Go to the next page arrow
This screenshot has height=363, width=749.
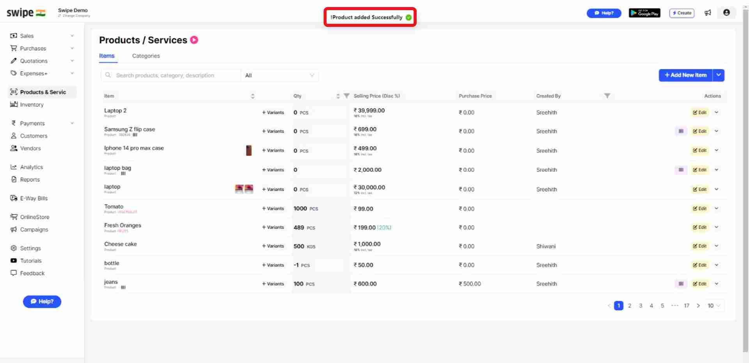[698, 306]
